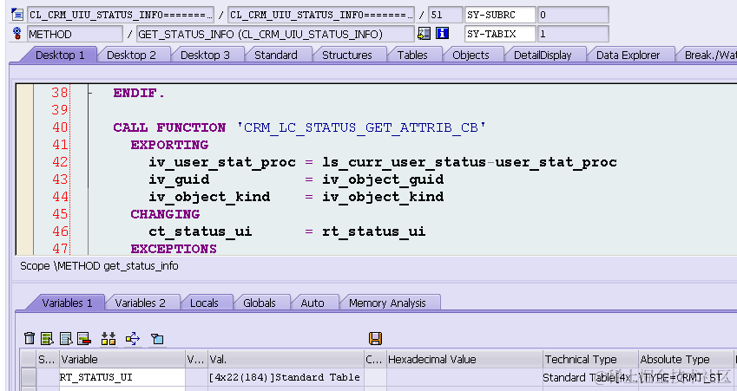Click rt_status_ui on line 46

pyautogui.click(x=373, y=231)
